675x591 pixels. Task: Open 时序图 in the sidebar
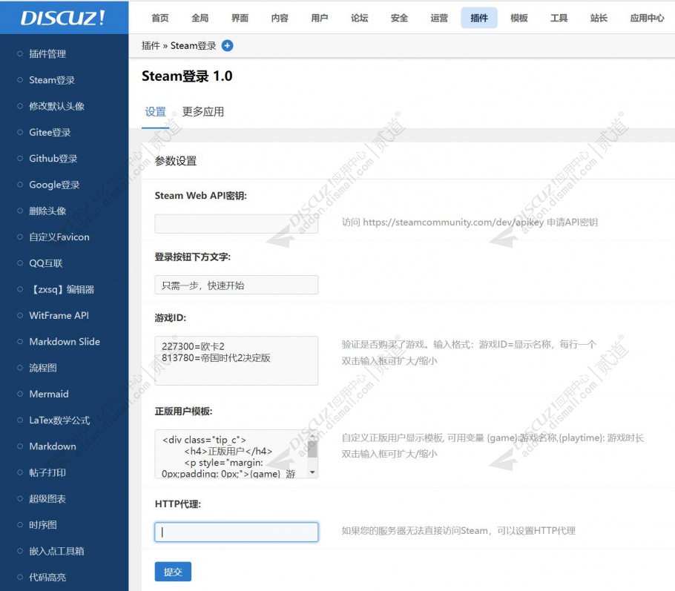(42, 525)
